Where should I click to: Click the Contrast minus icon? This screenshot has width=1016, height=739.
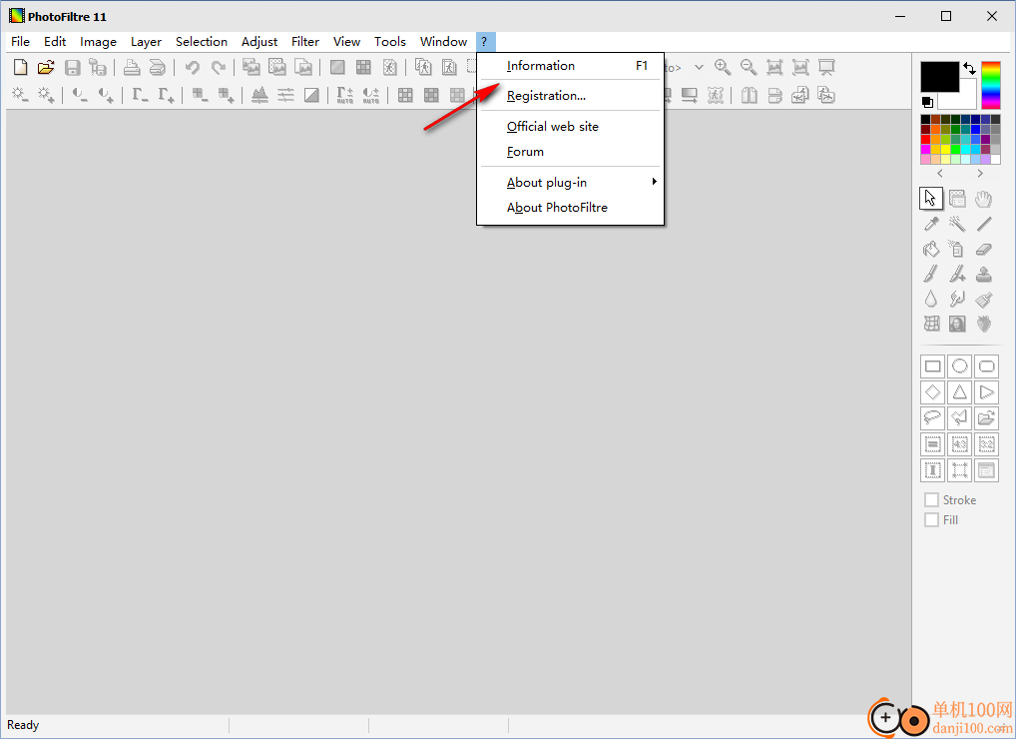pos(80,95)
